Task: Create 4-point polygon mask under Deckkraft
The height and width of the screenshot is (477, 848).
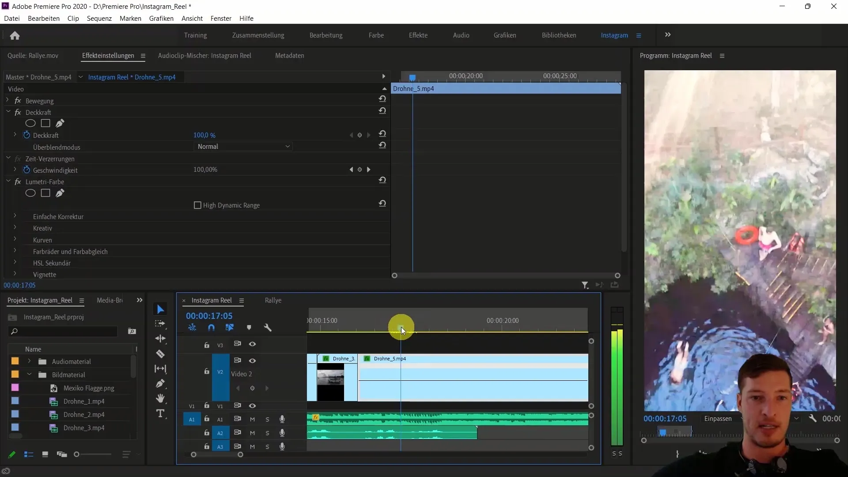Action: pyautogui.click(x=45, y=123)
